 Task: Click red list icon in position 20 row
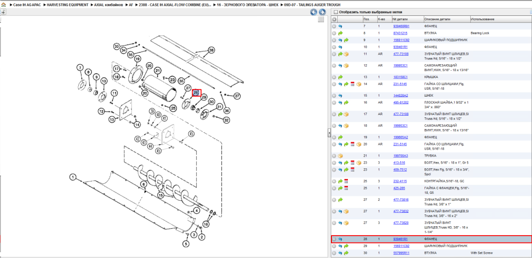point(353,144)
